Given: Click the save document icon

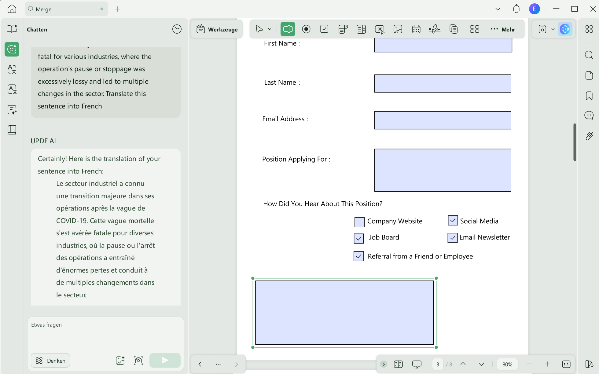Looking at the screenshot, I should tap(542, 29).
